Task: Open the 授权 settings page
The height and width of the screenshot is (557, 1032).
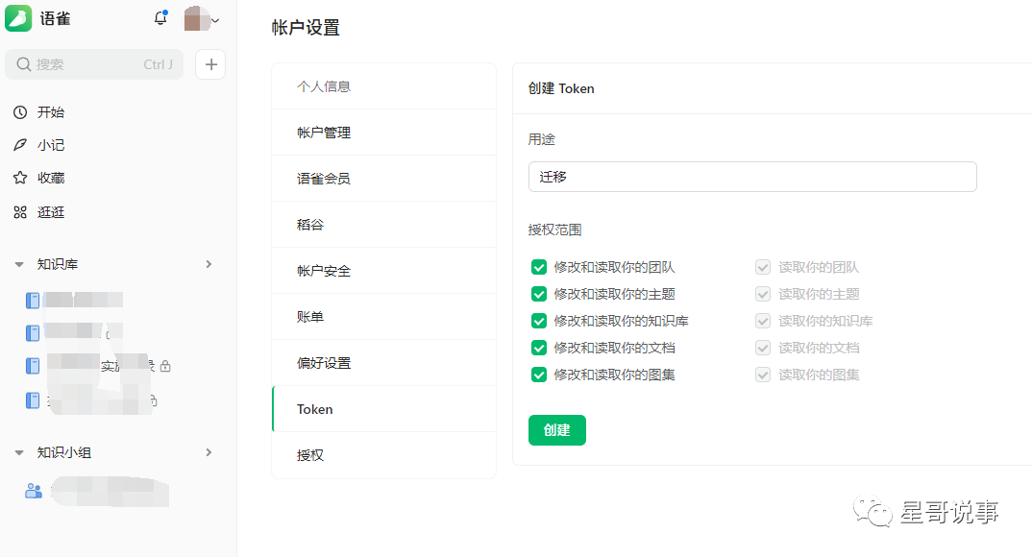Action: (x=310, y=455)
